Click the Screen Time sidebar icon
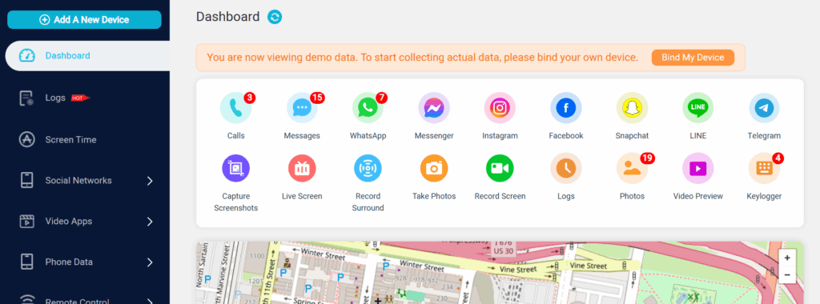Screen dimensions: 820x304 [x=26, y=140]
